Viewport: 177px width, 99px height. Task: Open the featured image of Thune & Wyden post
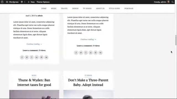click(x=34, y=94)
